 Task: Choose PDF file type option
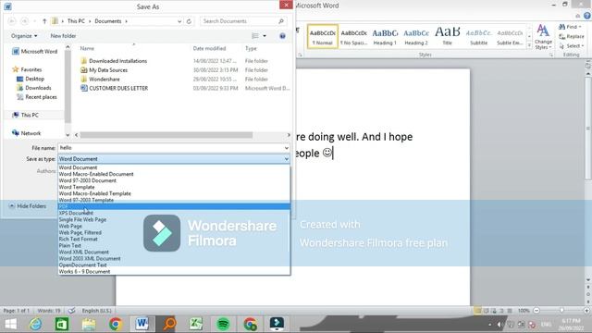[174, 206]
